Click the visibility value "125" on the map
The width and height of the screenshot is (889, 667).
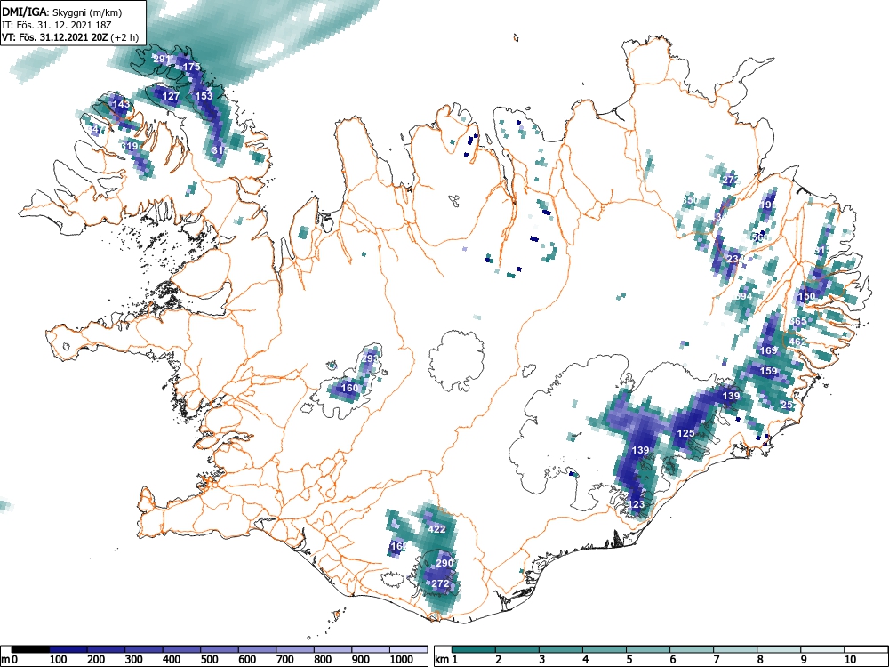686,433
